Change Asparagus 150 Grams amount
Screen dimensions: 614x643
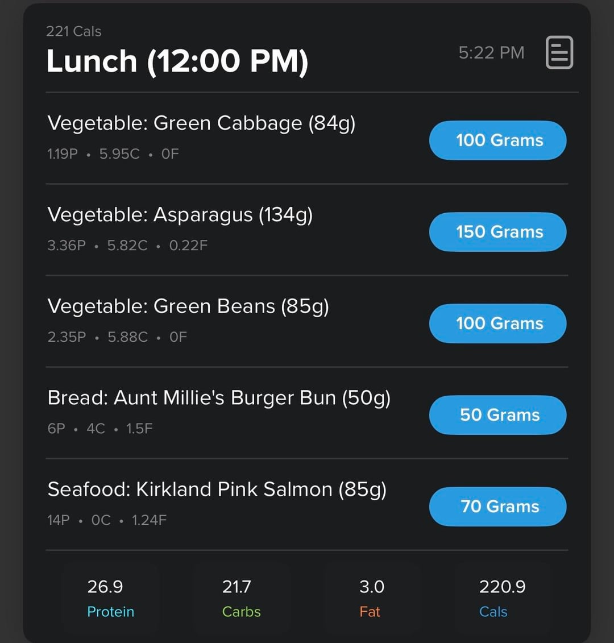coord(497,232)
